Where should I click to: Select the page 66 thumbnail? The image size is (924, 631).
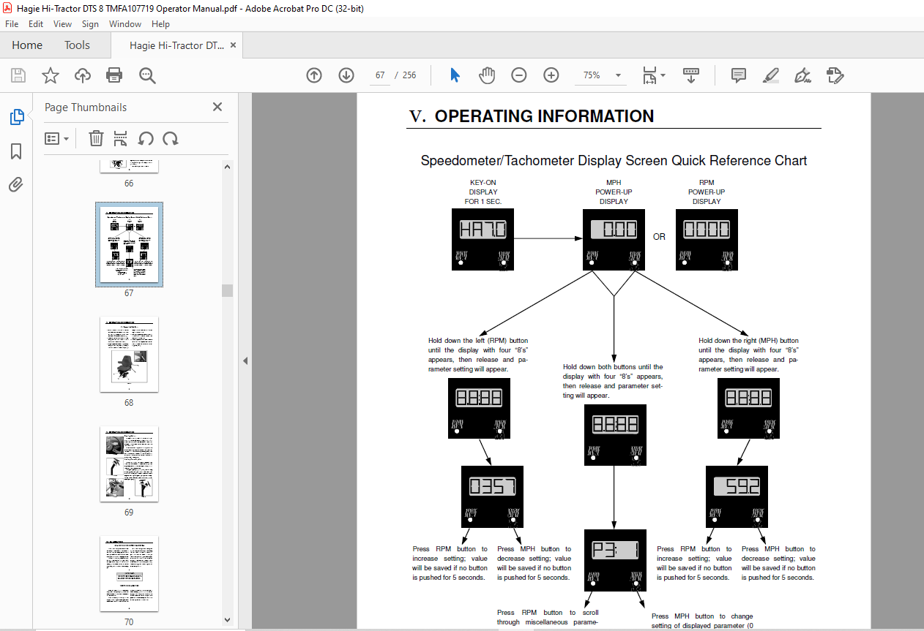[x=129, y=165]
